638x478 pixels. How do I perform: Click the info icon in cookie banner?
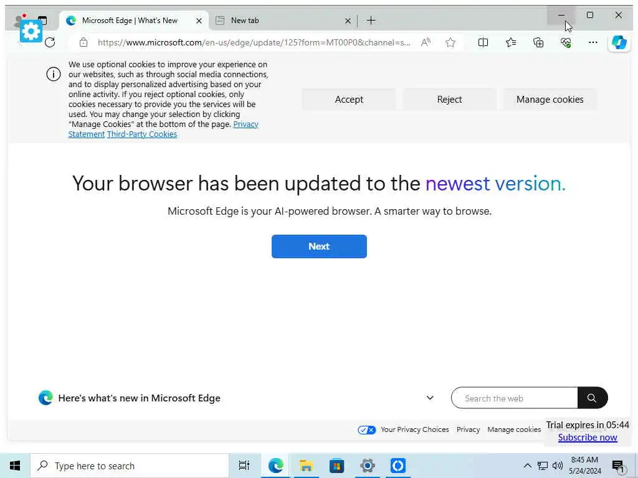point(54,74)
